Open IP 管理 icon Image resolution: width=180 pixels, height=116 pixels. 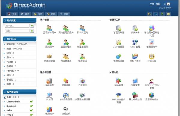point(49,95)
